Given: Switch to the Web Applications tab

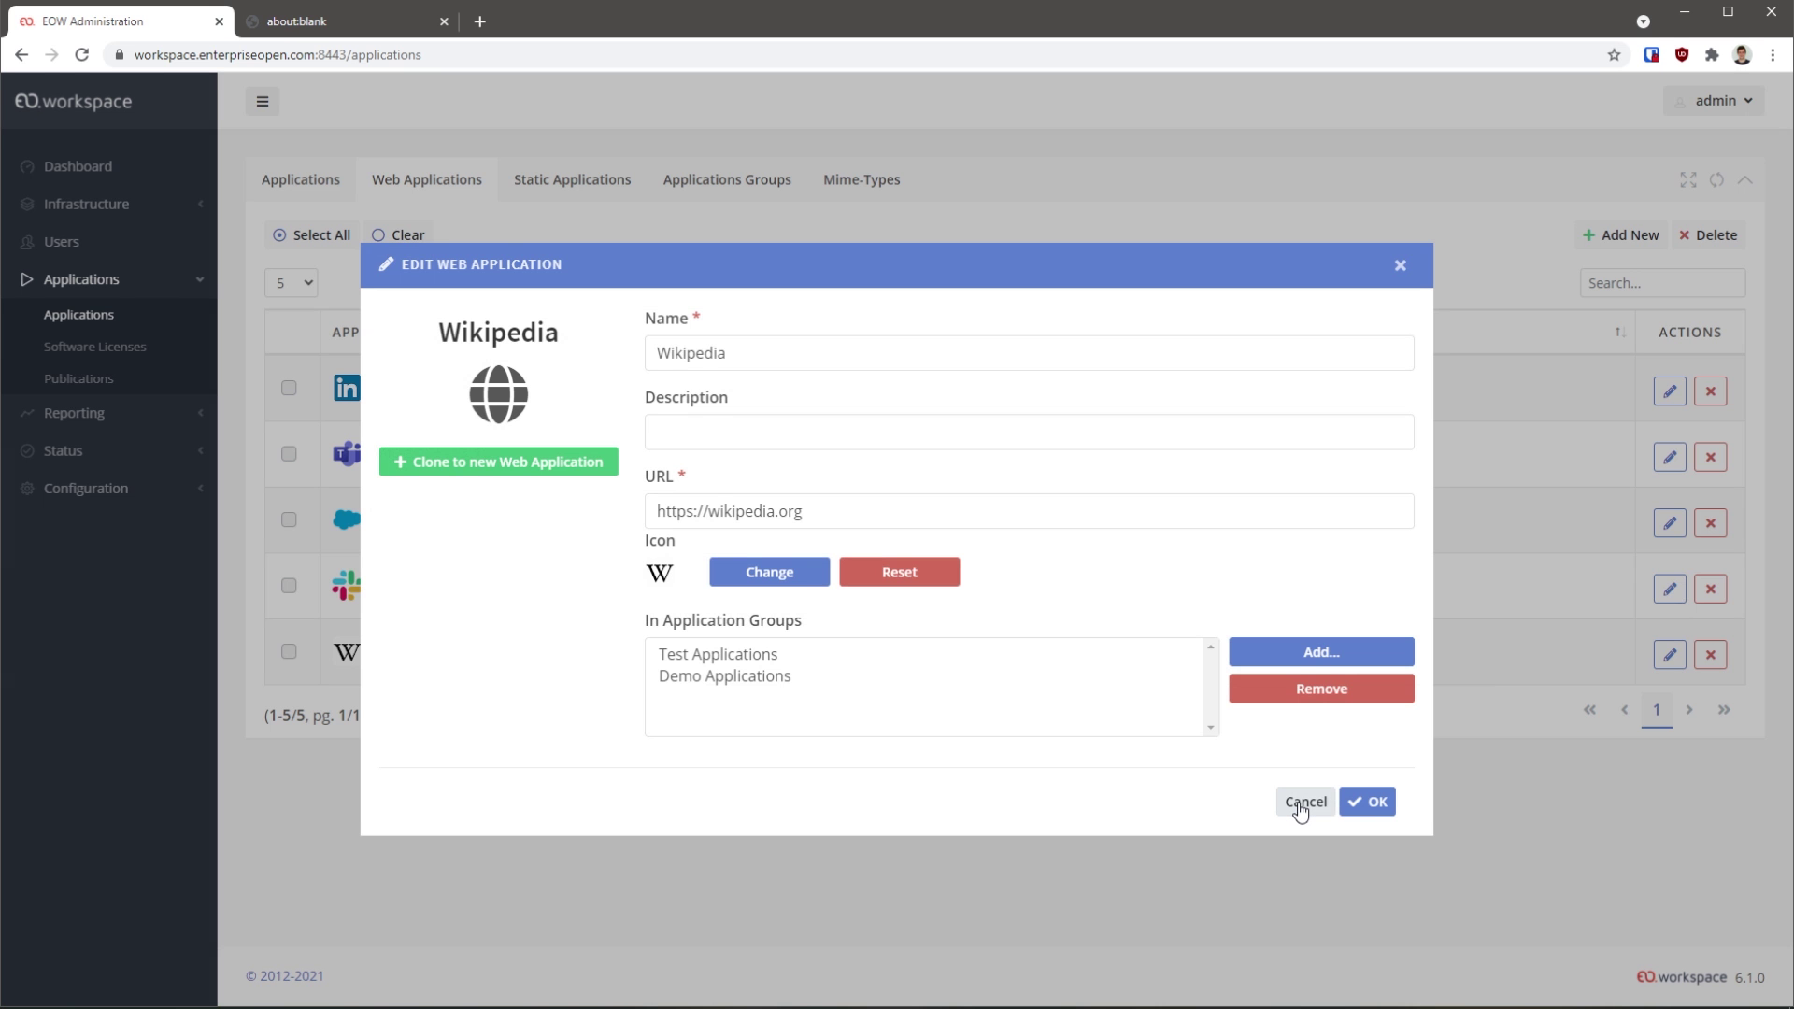Looking at the screenshot, I should coord(427,179).
